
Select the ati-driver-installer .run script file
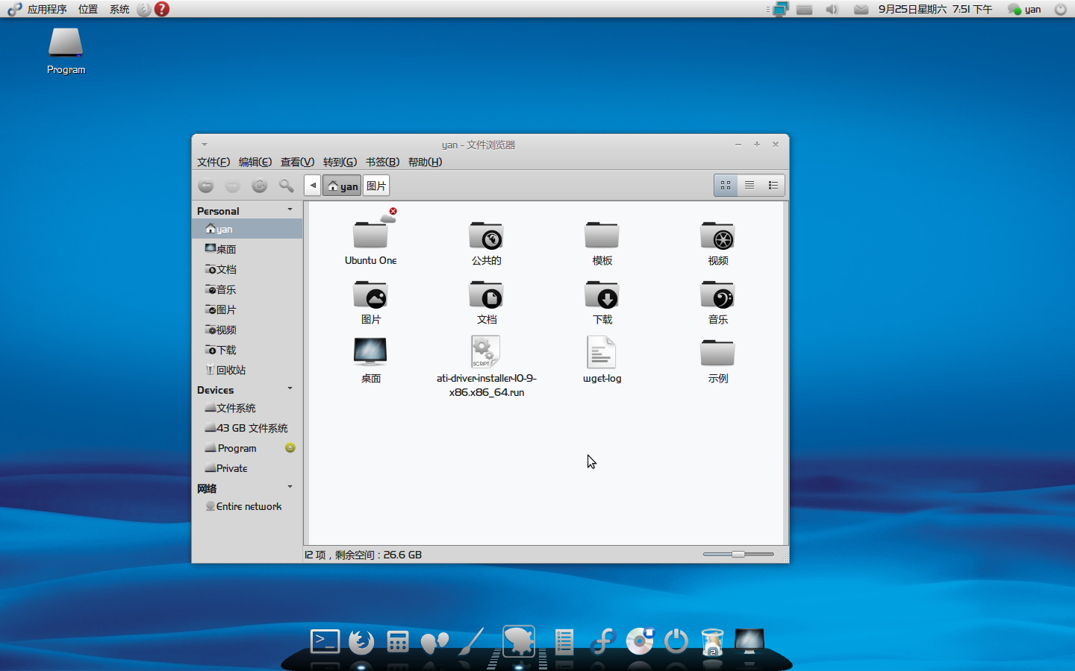point(487,366)
